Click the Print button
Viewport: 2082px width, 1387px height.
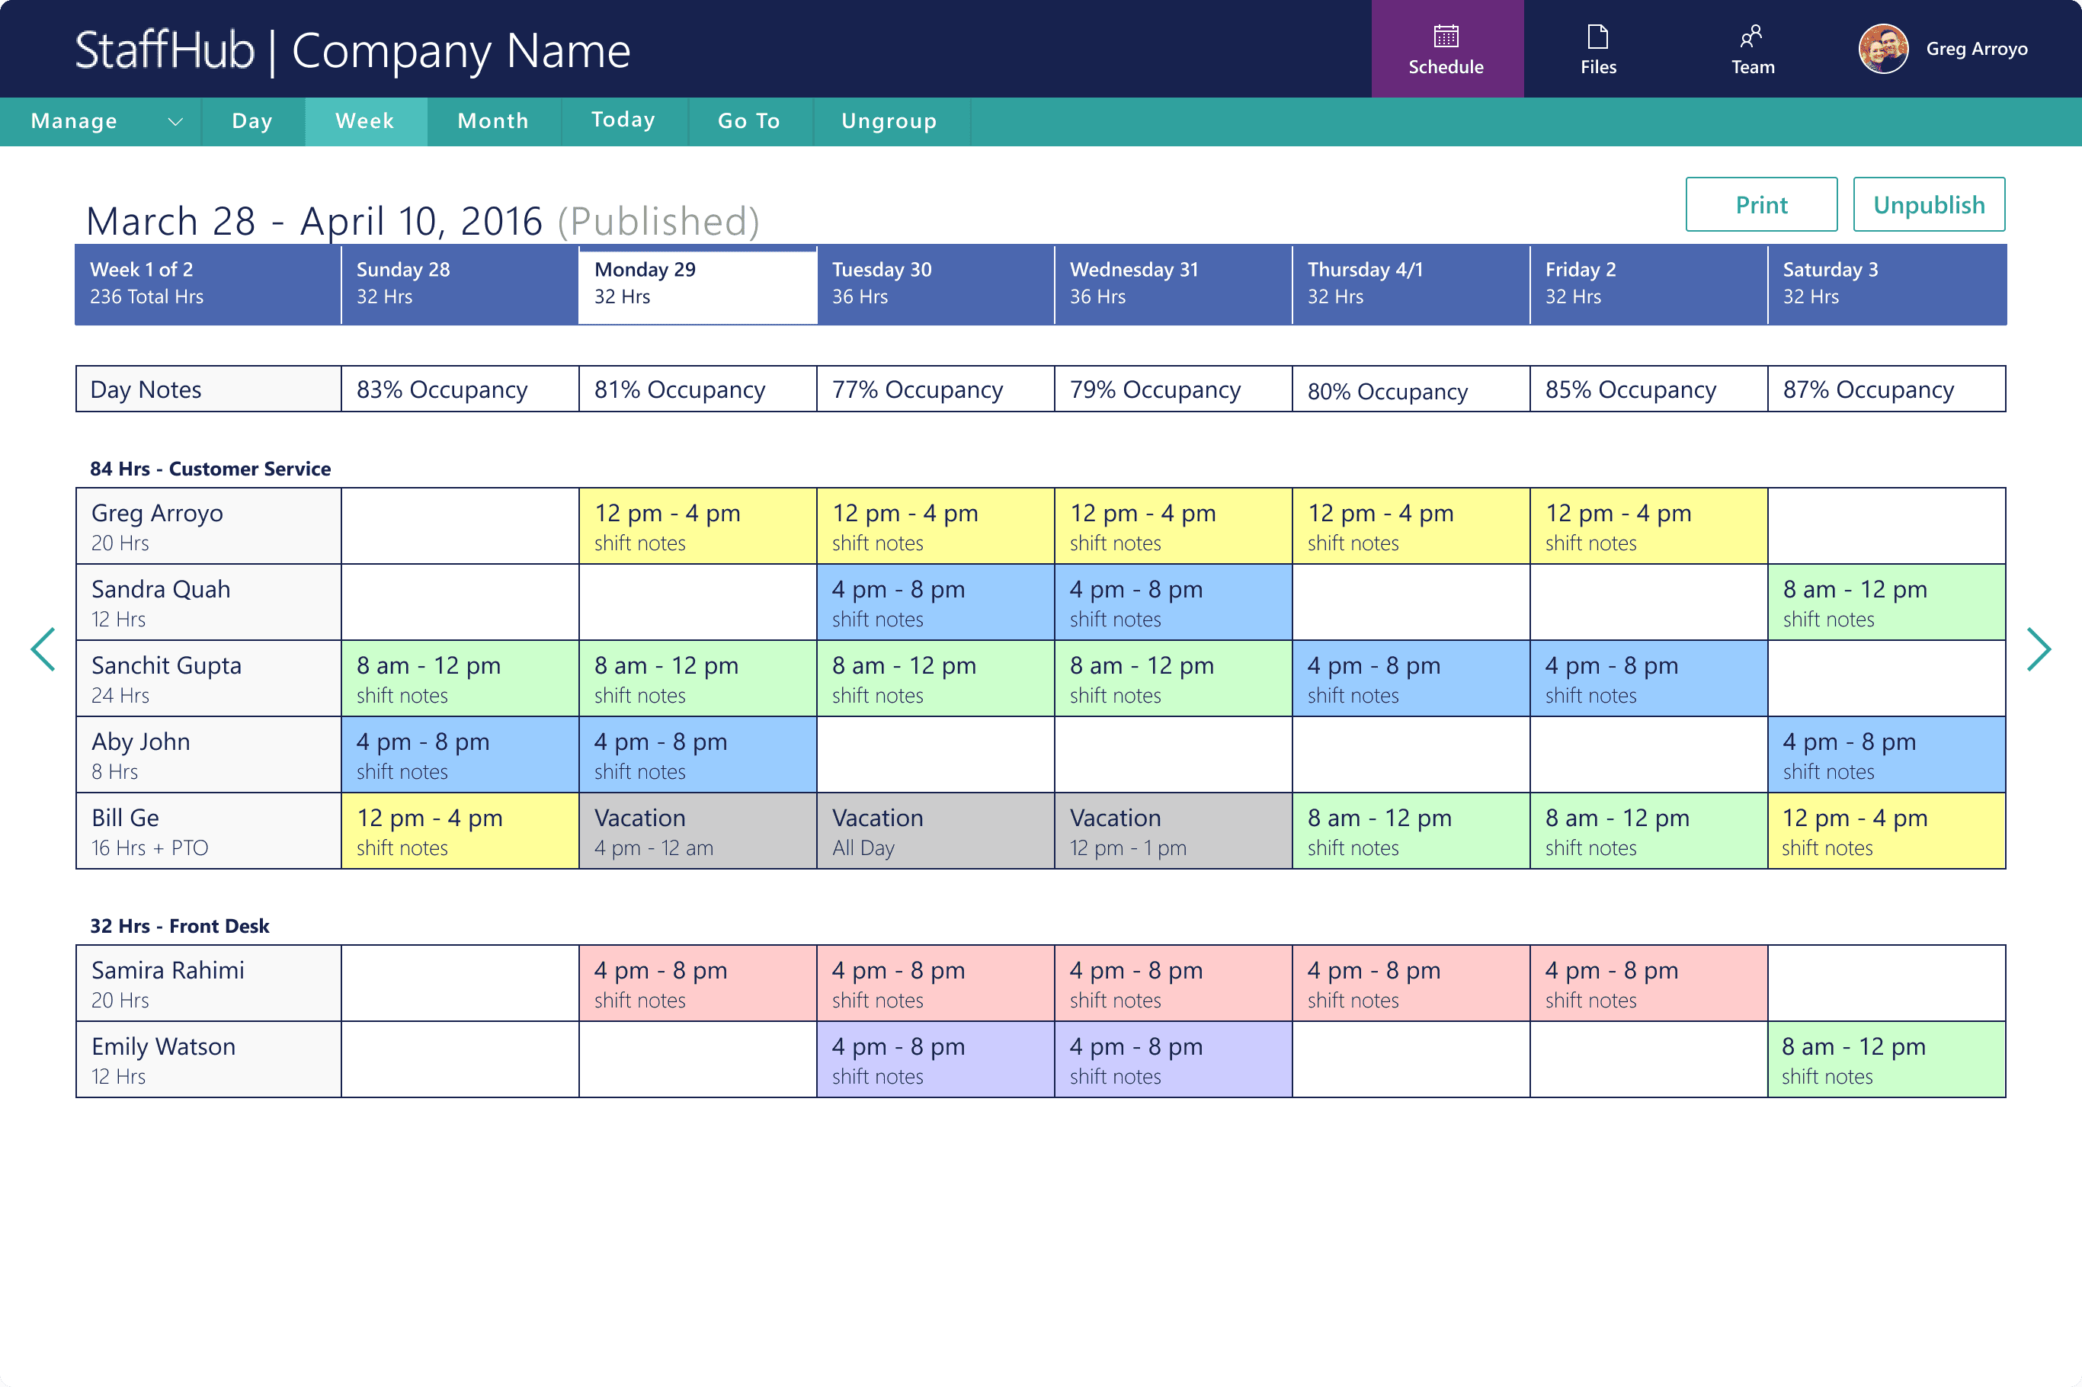tap(1761, 204)
